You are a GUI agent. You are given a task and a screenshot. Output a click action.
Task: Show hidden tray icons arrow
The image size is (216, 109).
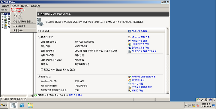[186, 105]
